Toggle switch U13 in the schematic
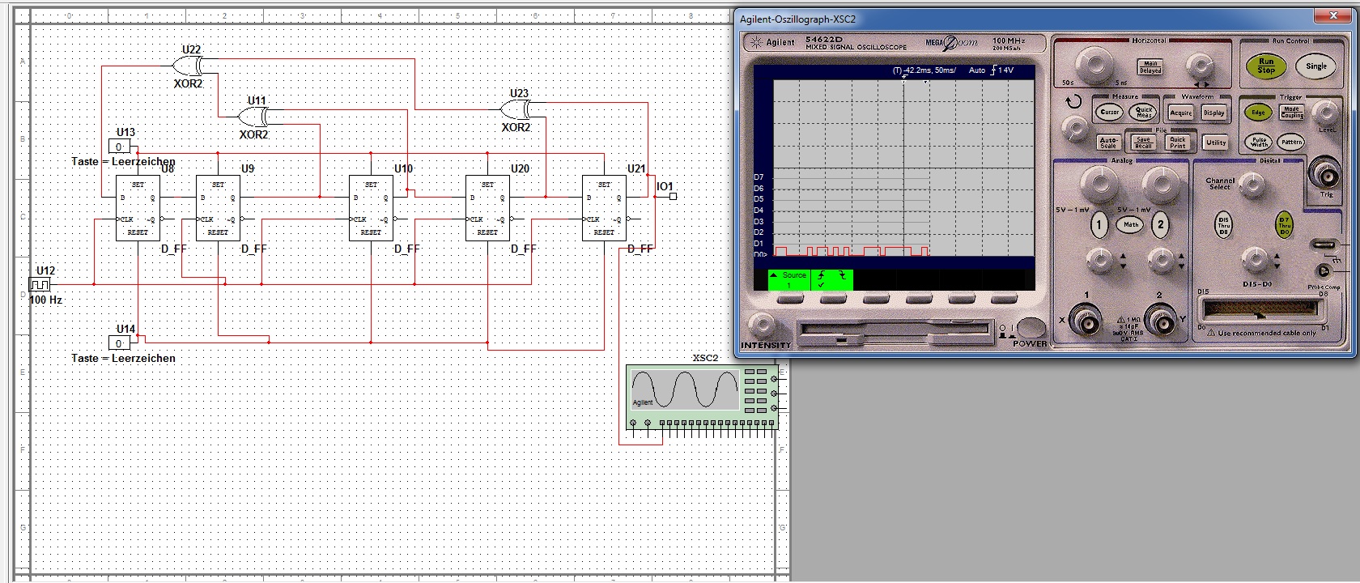Screen dimensions: 1360x583 pyautogui.click(x=119, y=147)
